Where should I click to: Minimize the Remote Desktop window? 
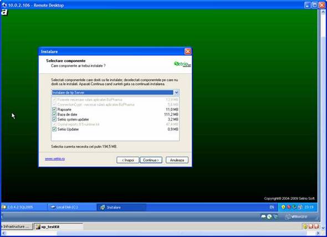tap(308, 5)
